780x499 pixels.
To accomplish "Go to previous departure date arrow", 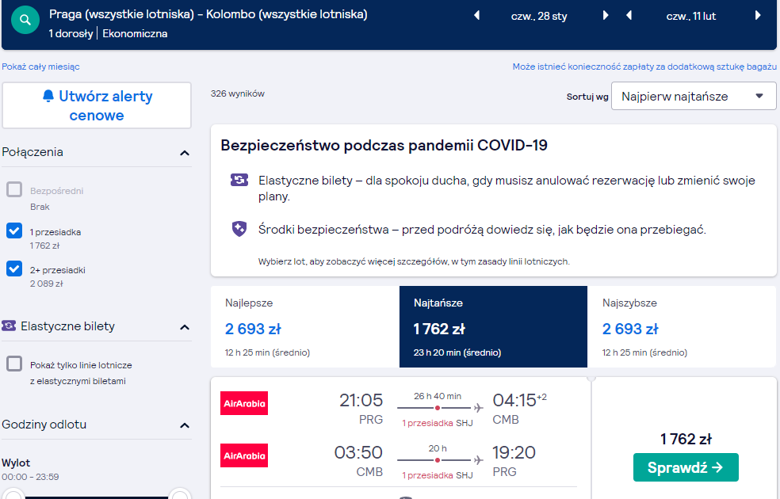I will pos(476,15).
